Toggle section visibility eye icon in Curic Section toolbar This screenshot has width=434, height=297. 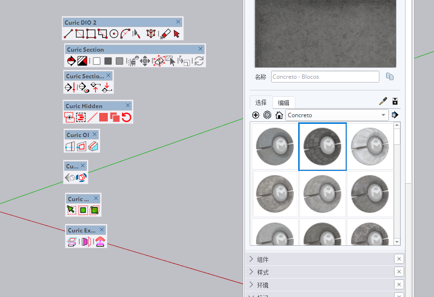pyautogui.click(x=84, y=87)
